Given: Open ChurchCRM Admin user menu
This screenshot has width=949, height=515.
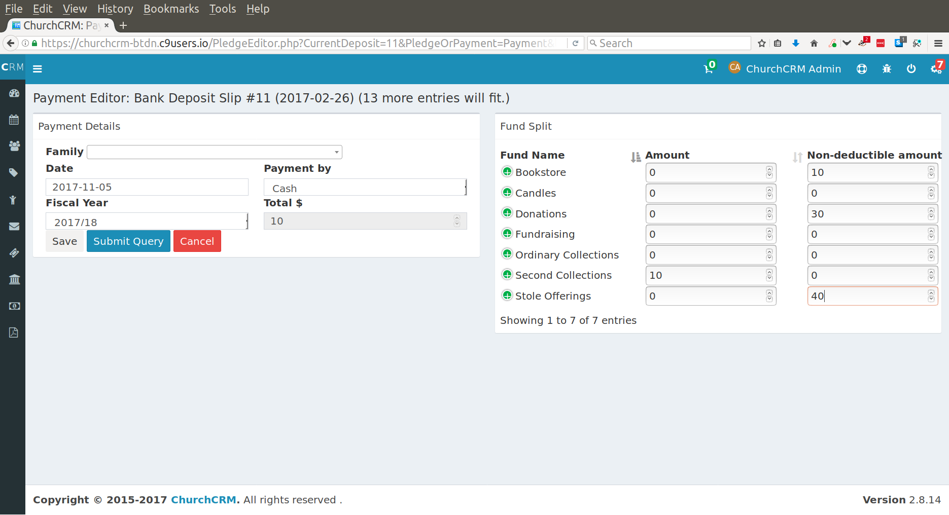Looking at the screenshot, I should pos(785,69).
